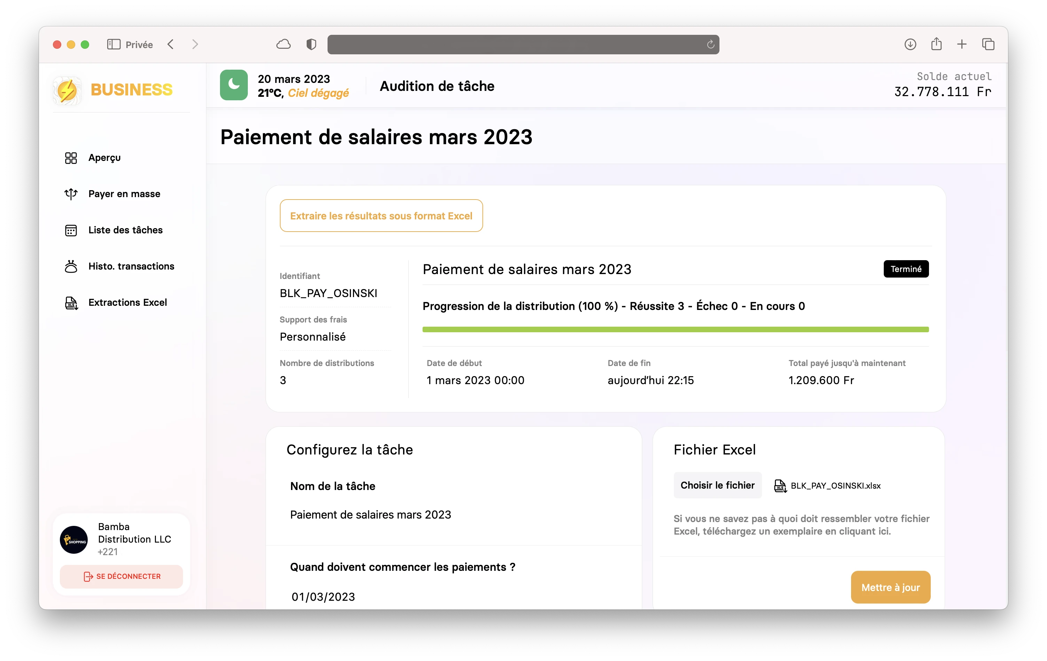
Task: Click the example download text 'en cliquant ici'
Action: click(853, 531)
